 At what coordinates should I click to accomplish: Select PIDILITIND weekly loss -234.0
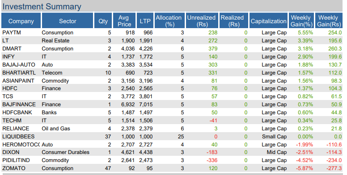point(334,160)
